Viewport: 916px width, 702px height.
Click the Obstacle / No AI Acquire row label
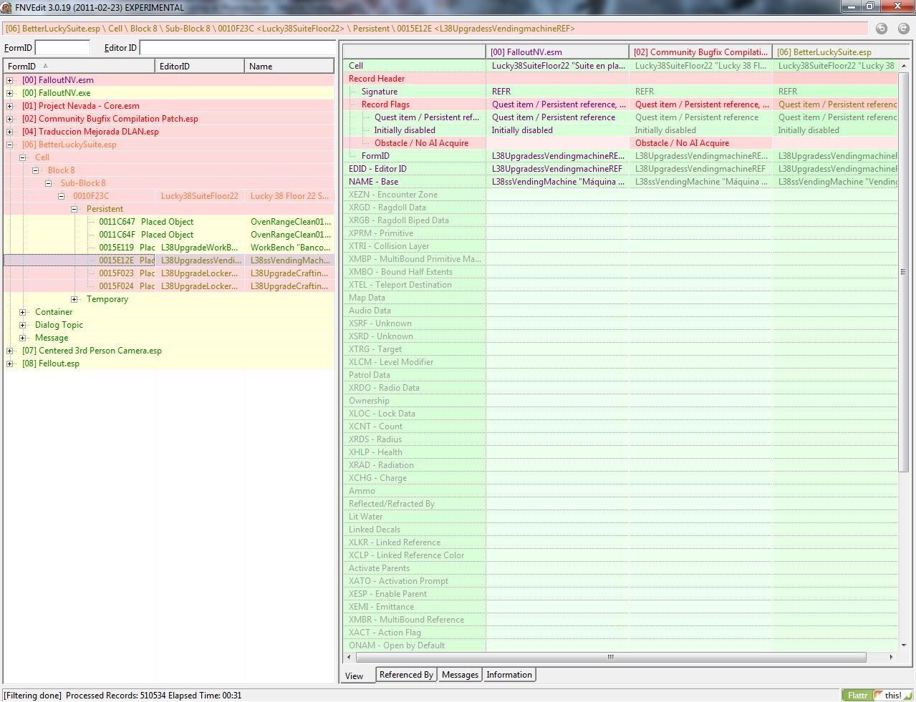pos(421,143)
